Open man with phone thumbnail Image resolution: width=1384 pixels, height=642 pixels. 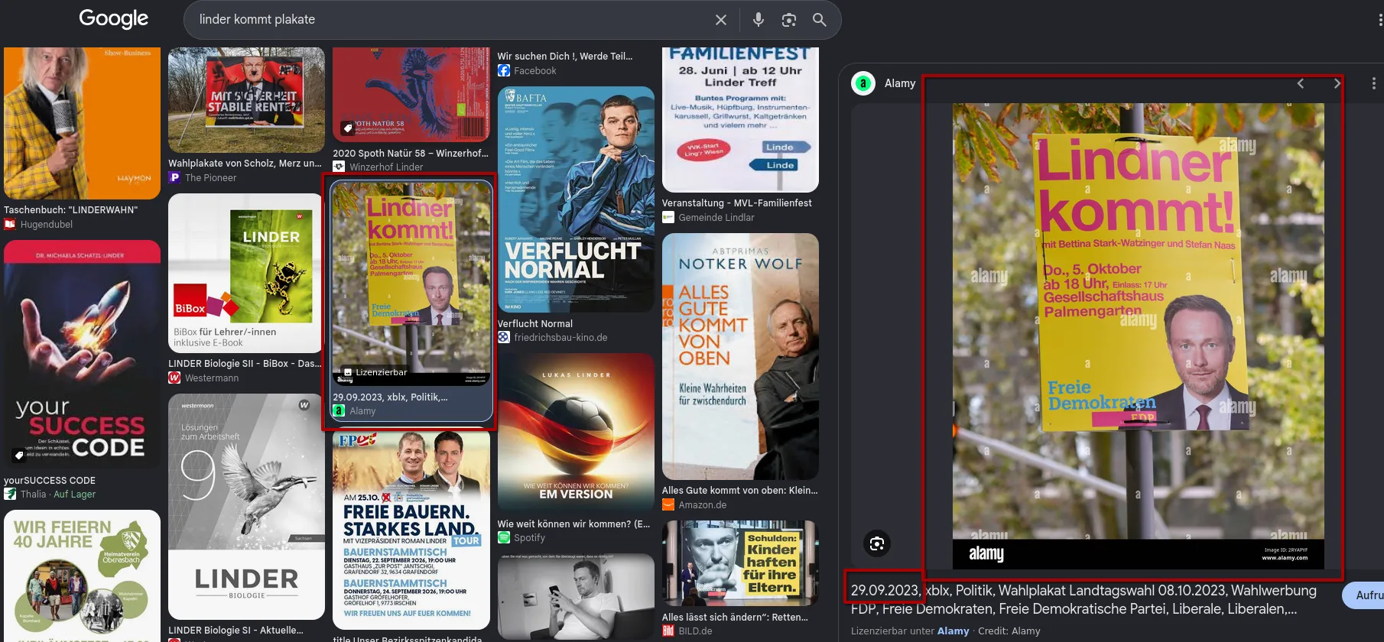576,598
